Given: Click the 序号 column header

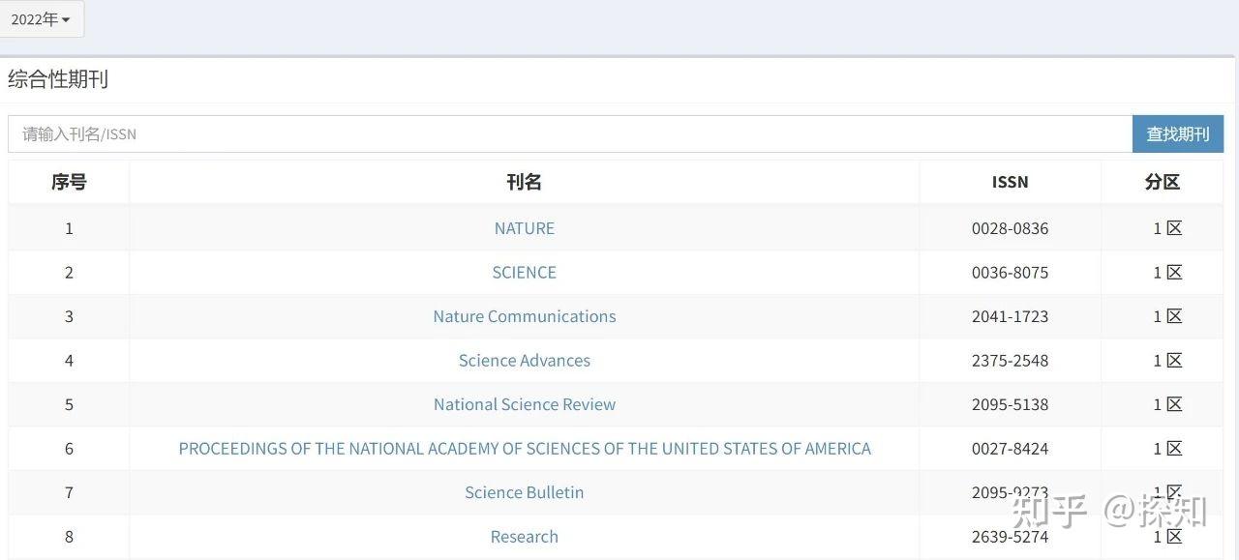Looking at the screenshot, I should click(69, 182).
